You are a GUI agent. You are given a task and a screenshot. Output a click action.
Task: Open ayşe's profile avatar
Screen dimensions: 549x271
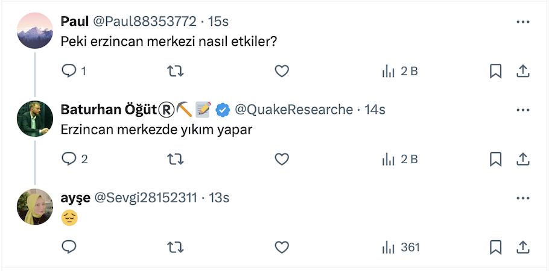pyautogui.click(x=35, y=207)
